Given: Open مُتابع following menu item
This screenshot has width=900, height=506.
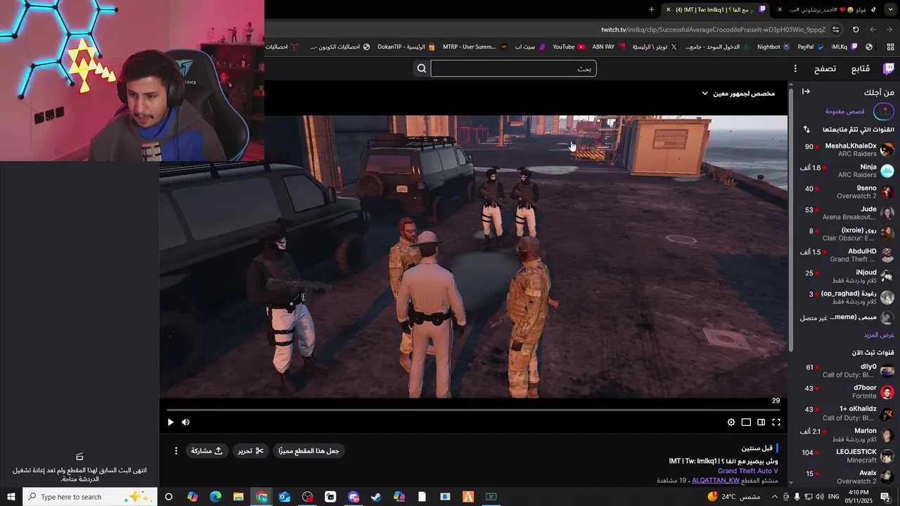Looking at the screenshot, I should [x=861, y=69].
